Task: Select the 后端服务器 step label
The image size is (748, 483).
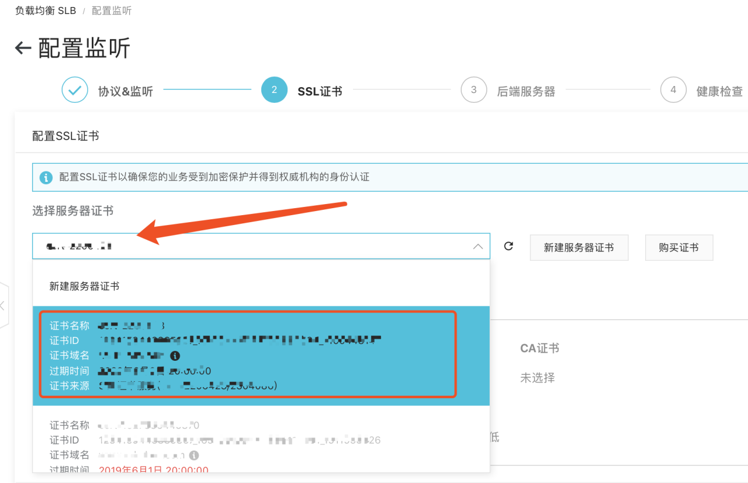Action: (x=526, y=91)
